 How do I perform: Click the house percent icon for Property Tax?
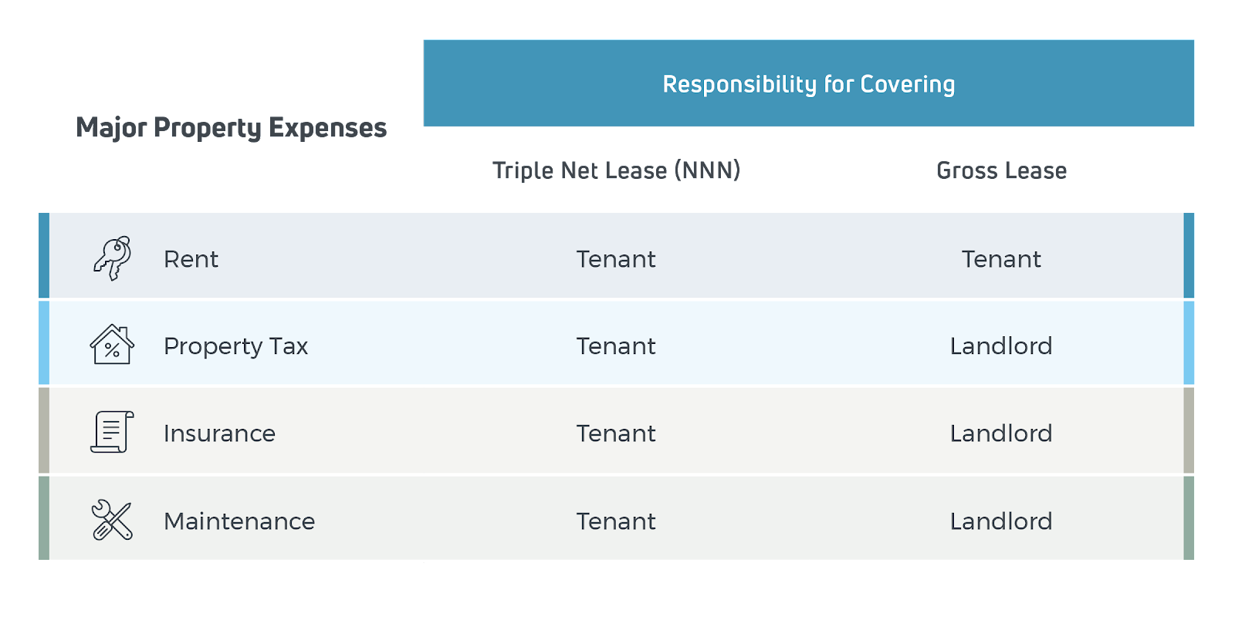point(112,344)
